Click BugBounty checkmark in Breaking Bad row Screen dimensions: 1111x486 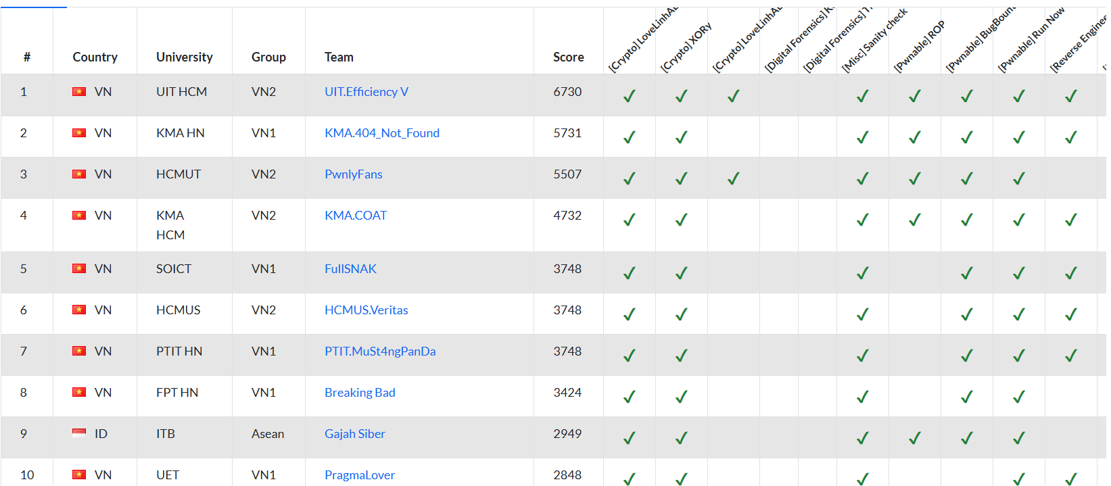pyautogui.click(x=966, y=397)
